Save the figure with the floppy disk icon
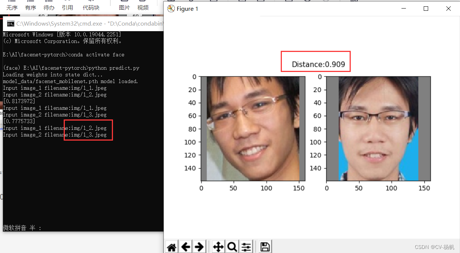 265,247
